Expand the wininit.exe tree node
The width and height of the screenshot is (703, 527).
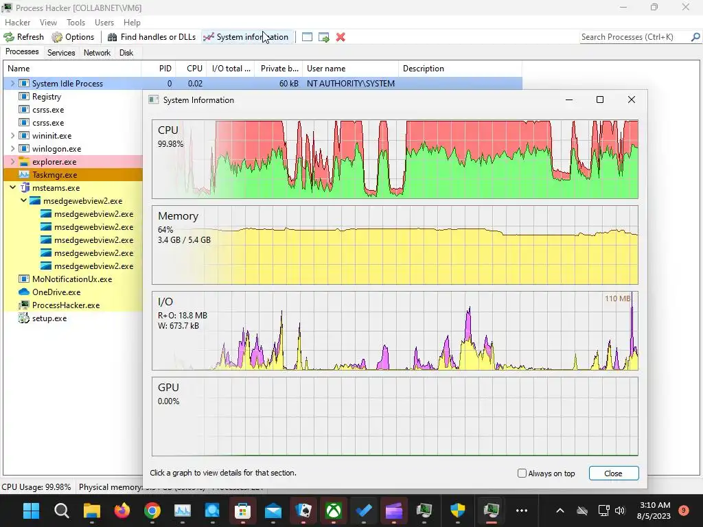pyautogui.click(x=12, y=135)
